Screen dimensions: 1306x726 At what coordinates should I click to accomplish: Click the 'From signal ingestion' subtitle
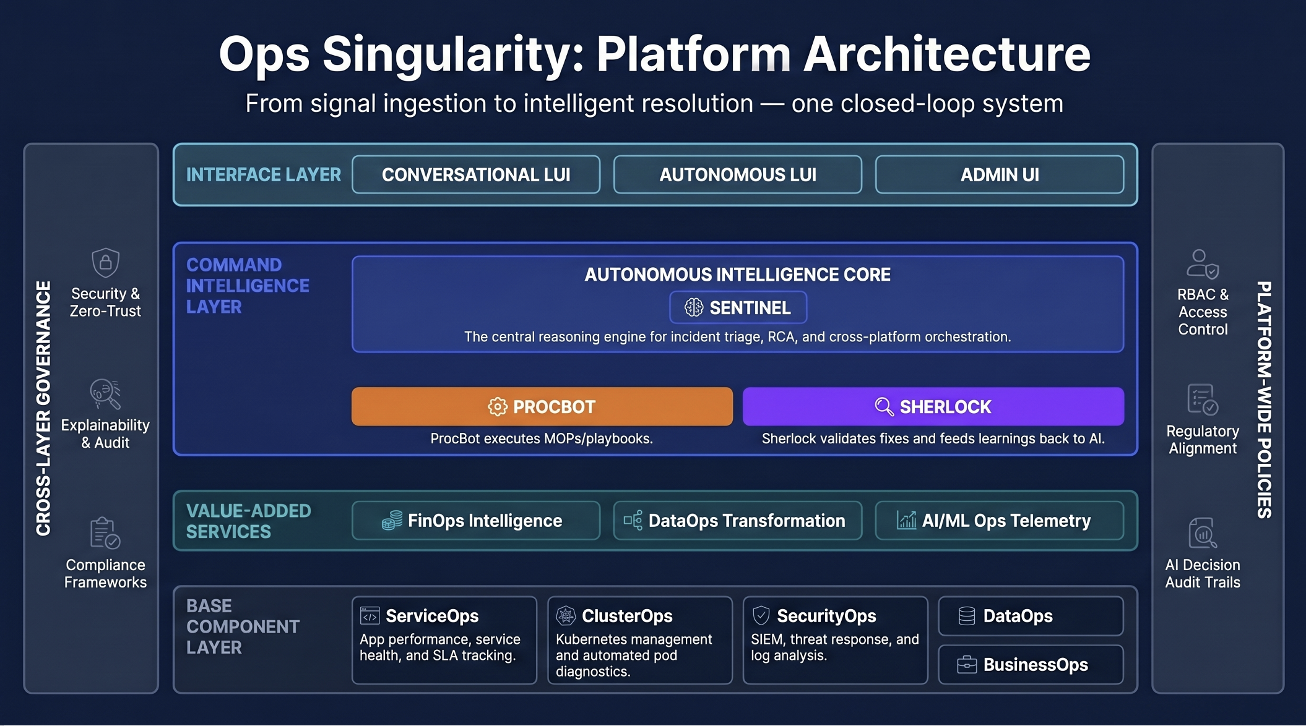[654, 103]
